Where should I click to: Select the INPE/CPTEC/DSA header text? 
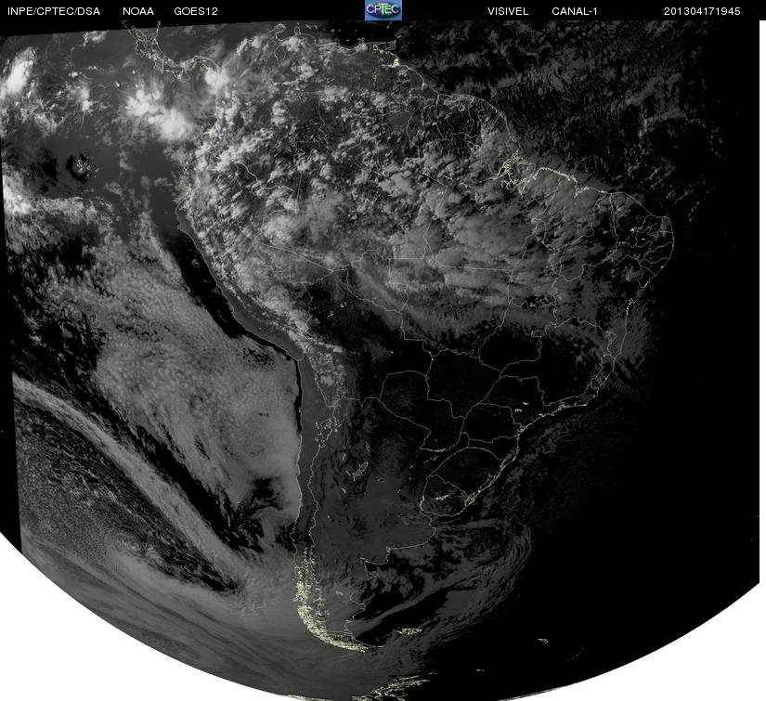tap(54, 11)
